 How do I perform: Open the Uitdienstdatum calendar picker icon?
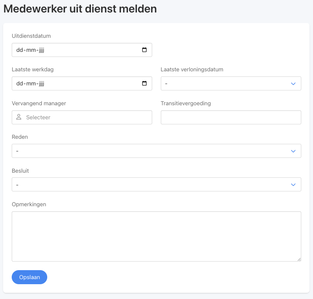[x=144, y=50]
